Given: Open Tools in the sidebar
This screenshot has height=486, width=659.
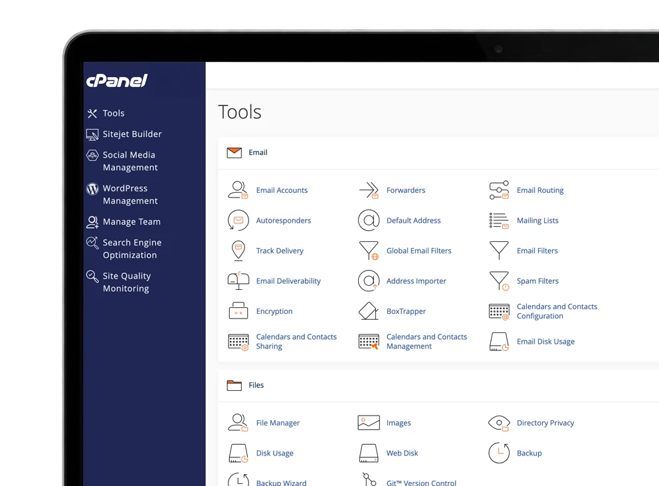Looking at the screenshot, I should click(106, 113).
